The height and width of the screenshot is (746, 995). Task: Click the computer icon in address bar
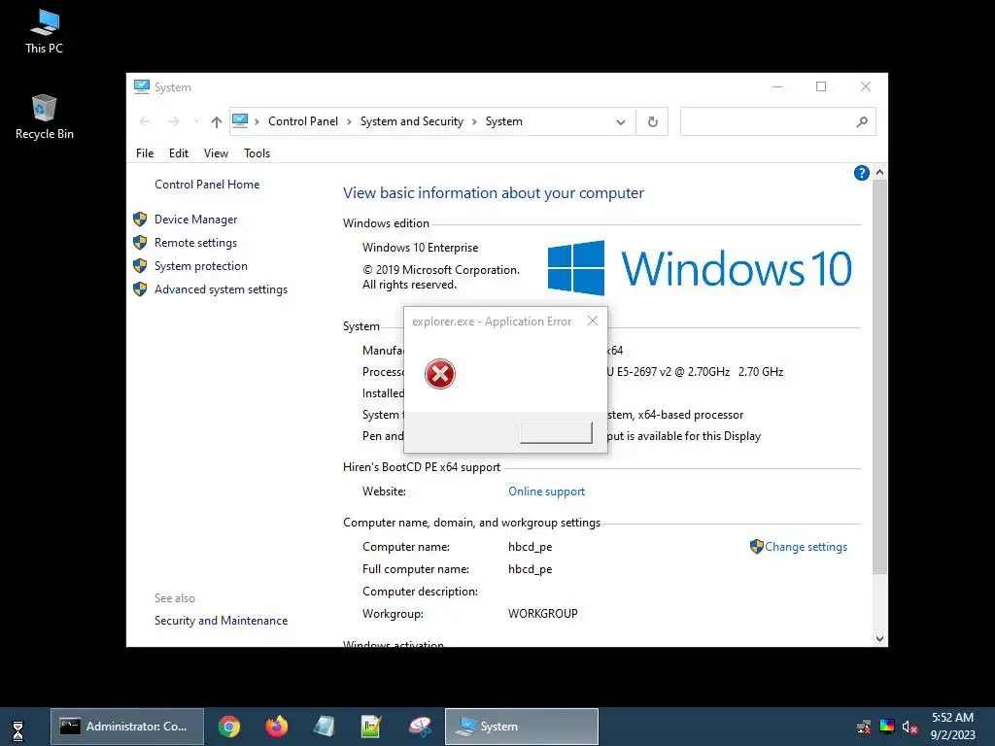pyautogui.click(x=240, y=120)
